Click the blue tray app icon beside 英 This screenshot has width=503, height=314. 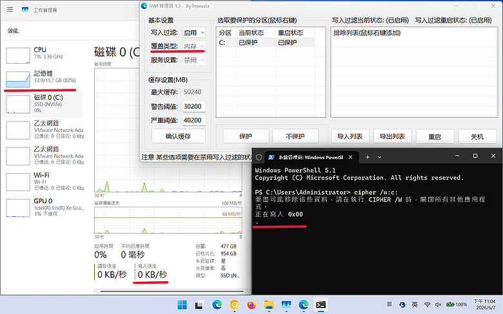click(x=402, y=305)
